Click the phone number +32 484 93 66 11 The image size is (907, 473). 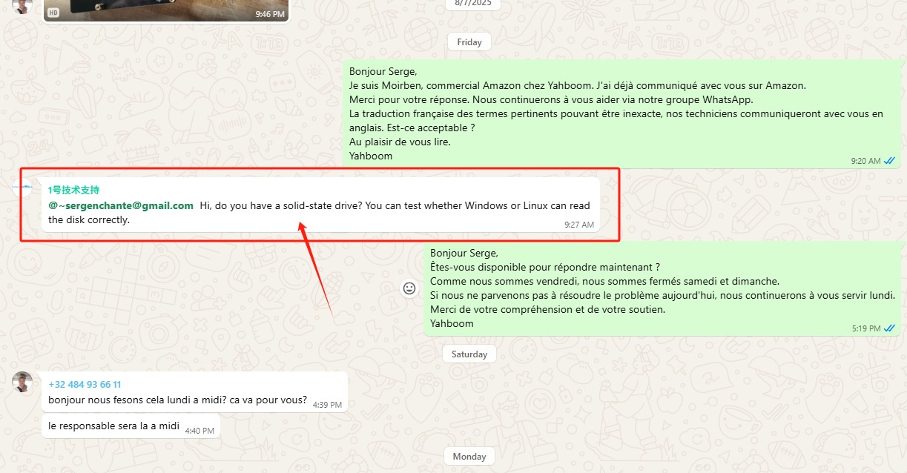tap(85, 385)
